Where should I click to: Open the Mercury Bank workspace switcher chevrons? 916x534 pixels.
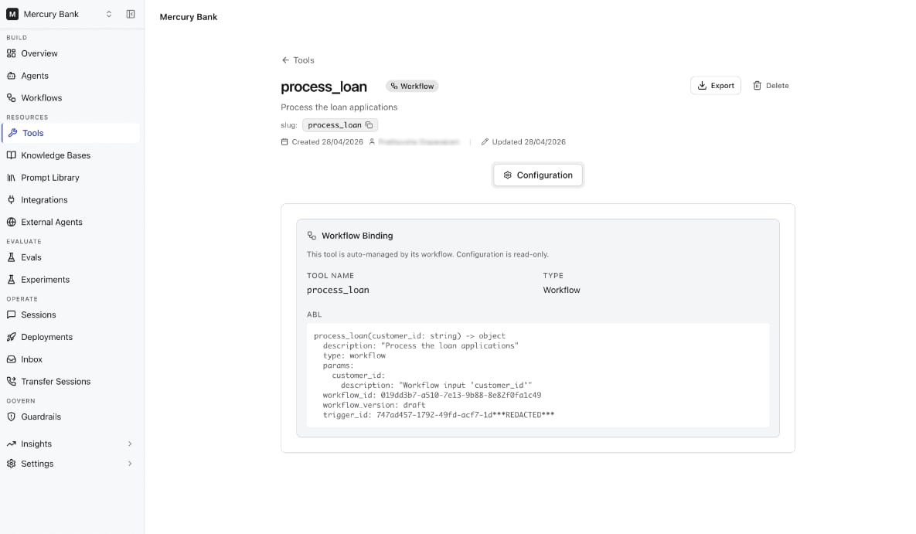109,14
